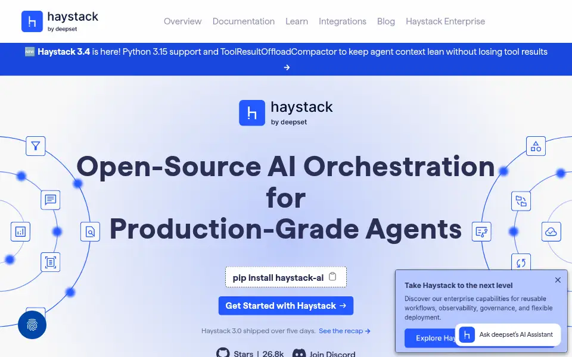Click the workflow diagram icon on the right orbit

[481, 231]
